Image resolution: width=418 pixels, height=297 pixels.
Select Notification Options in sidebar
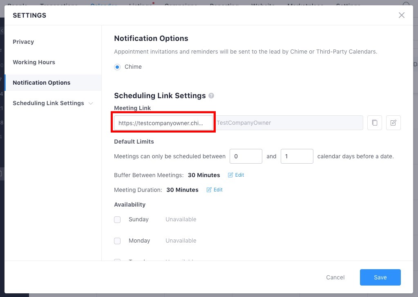click(53, 83)
